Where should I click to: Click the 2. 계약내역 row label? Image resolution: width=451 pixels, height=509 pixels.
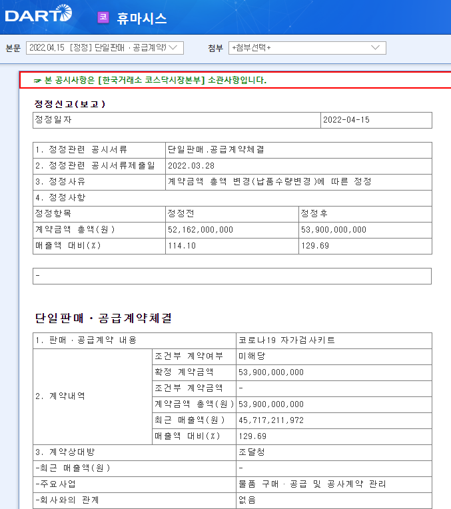[x=93, y=396]
